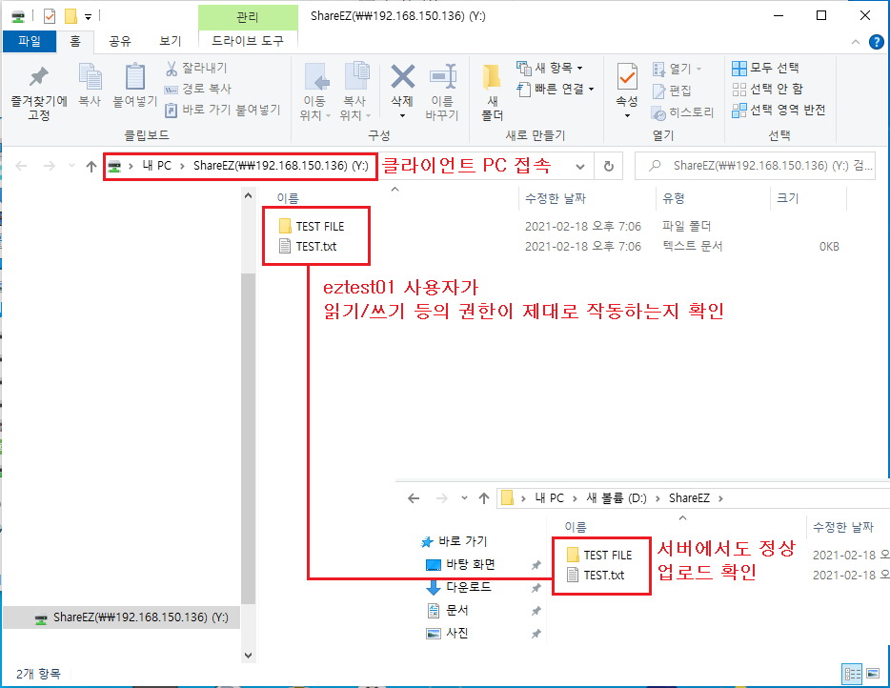Click 선택 안 함 select none

[x=767, y=90]
